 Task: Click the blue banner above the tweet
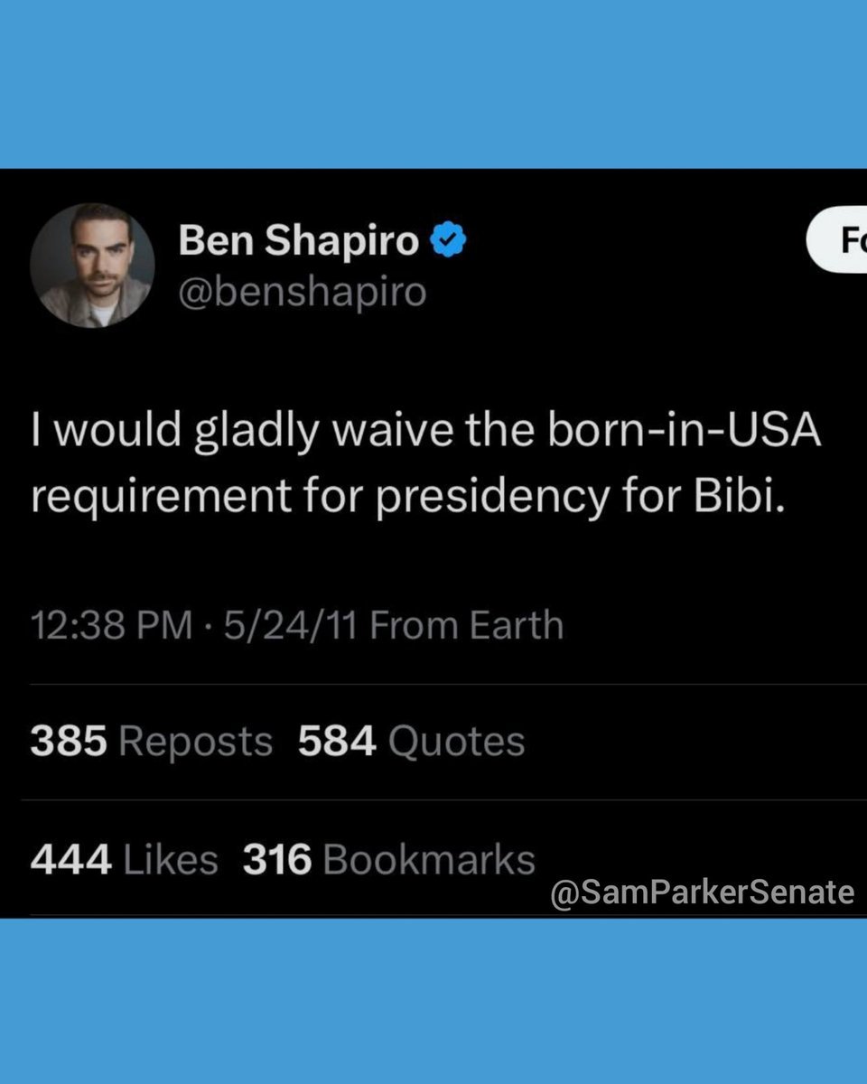point(433,83)
